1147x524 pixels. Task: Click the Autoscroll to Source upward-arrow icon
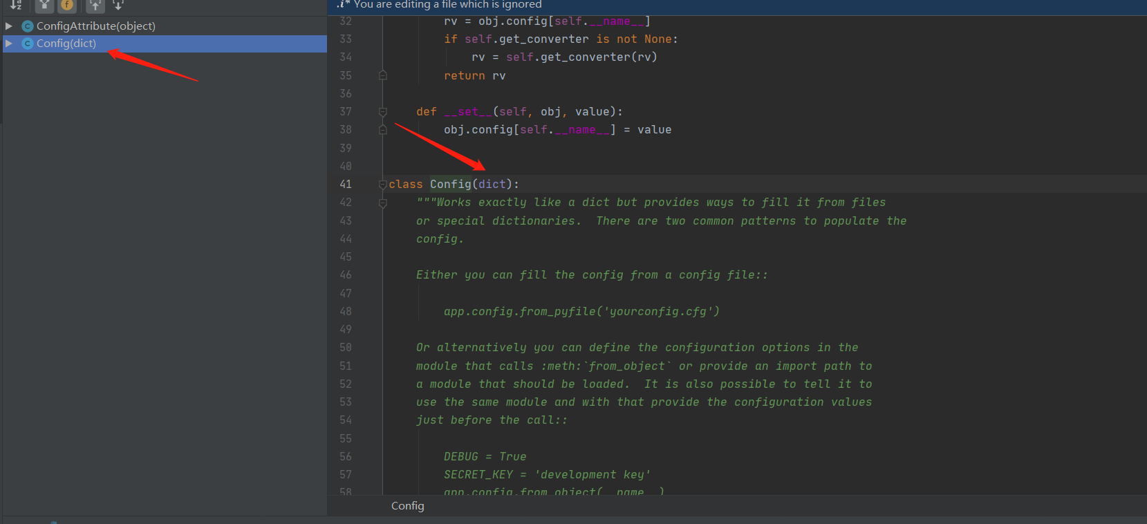(x=95, y=5)
